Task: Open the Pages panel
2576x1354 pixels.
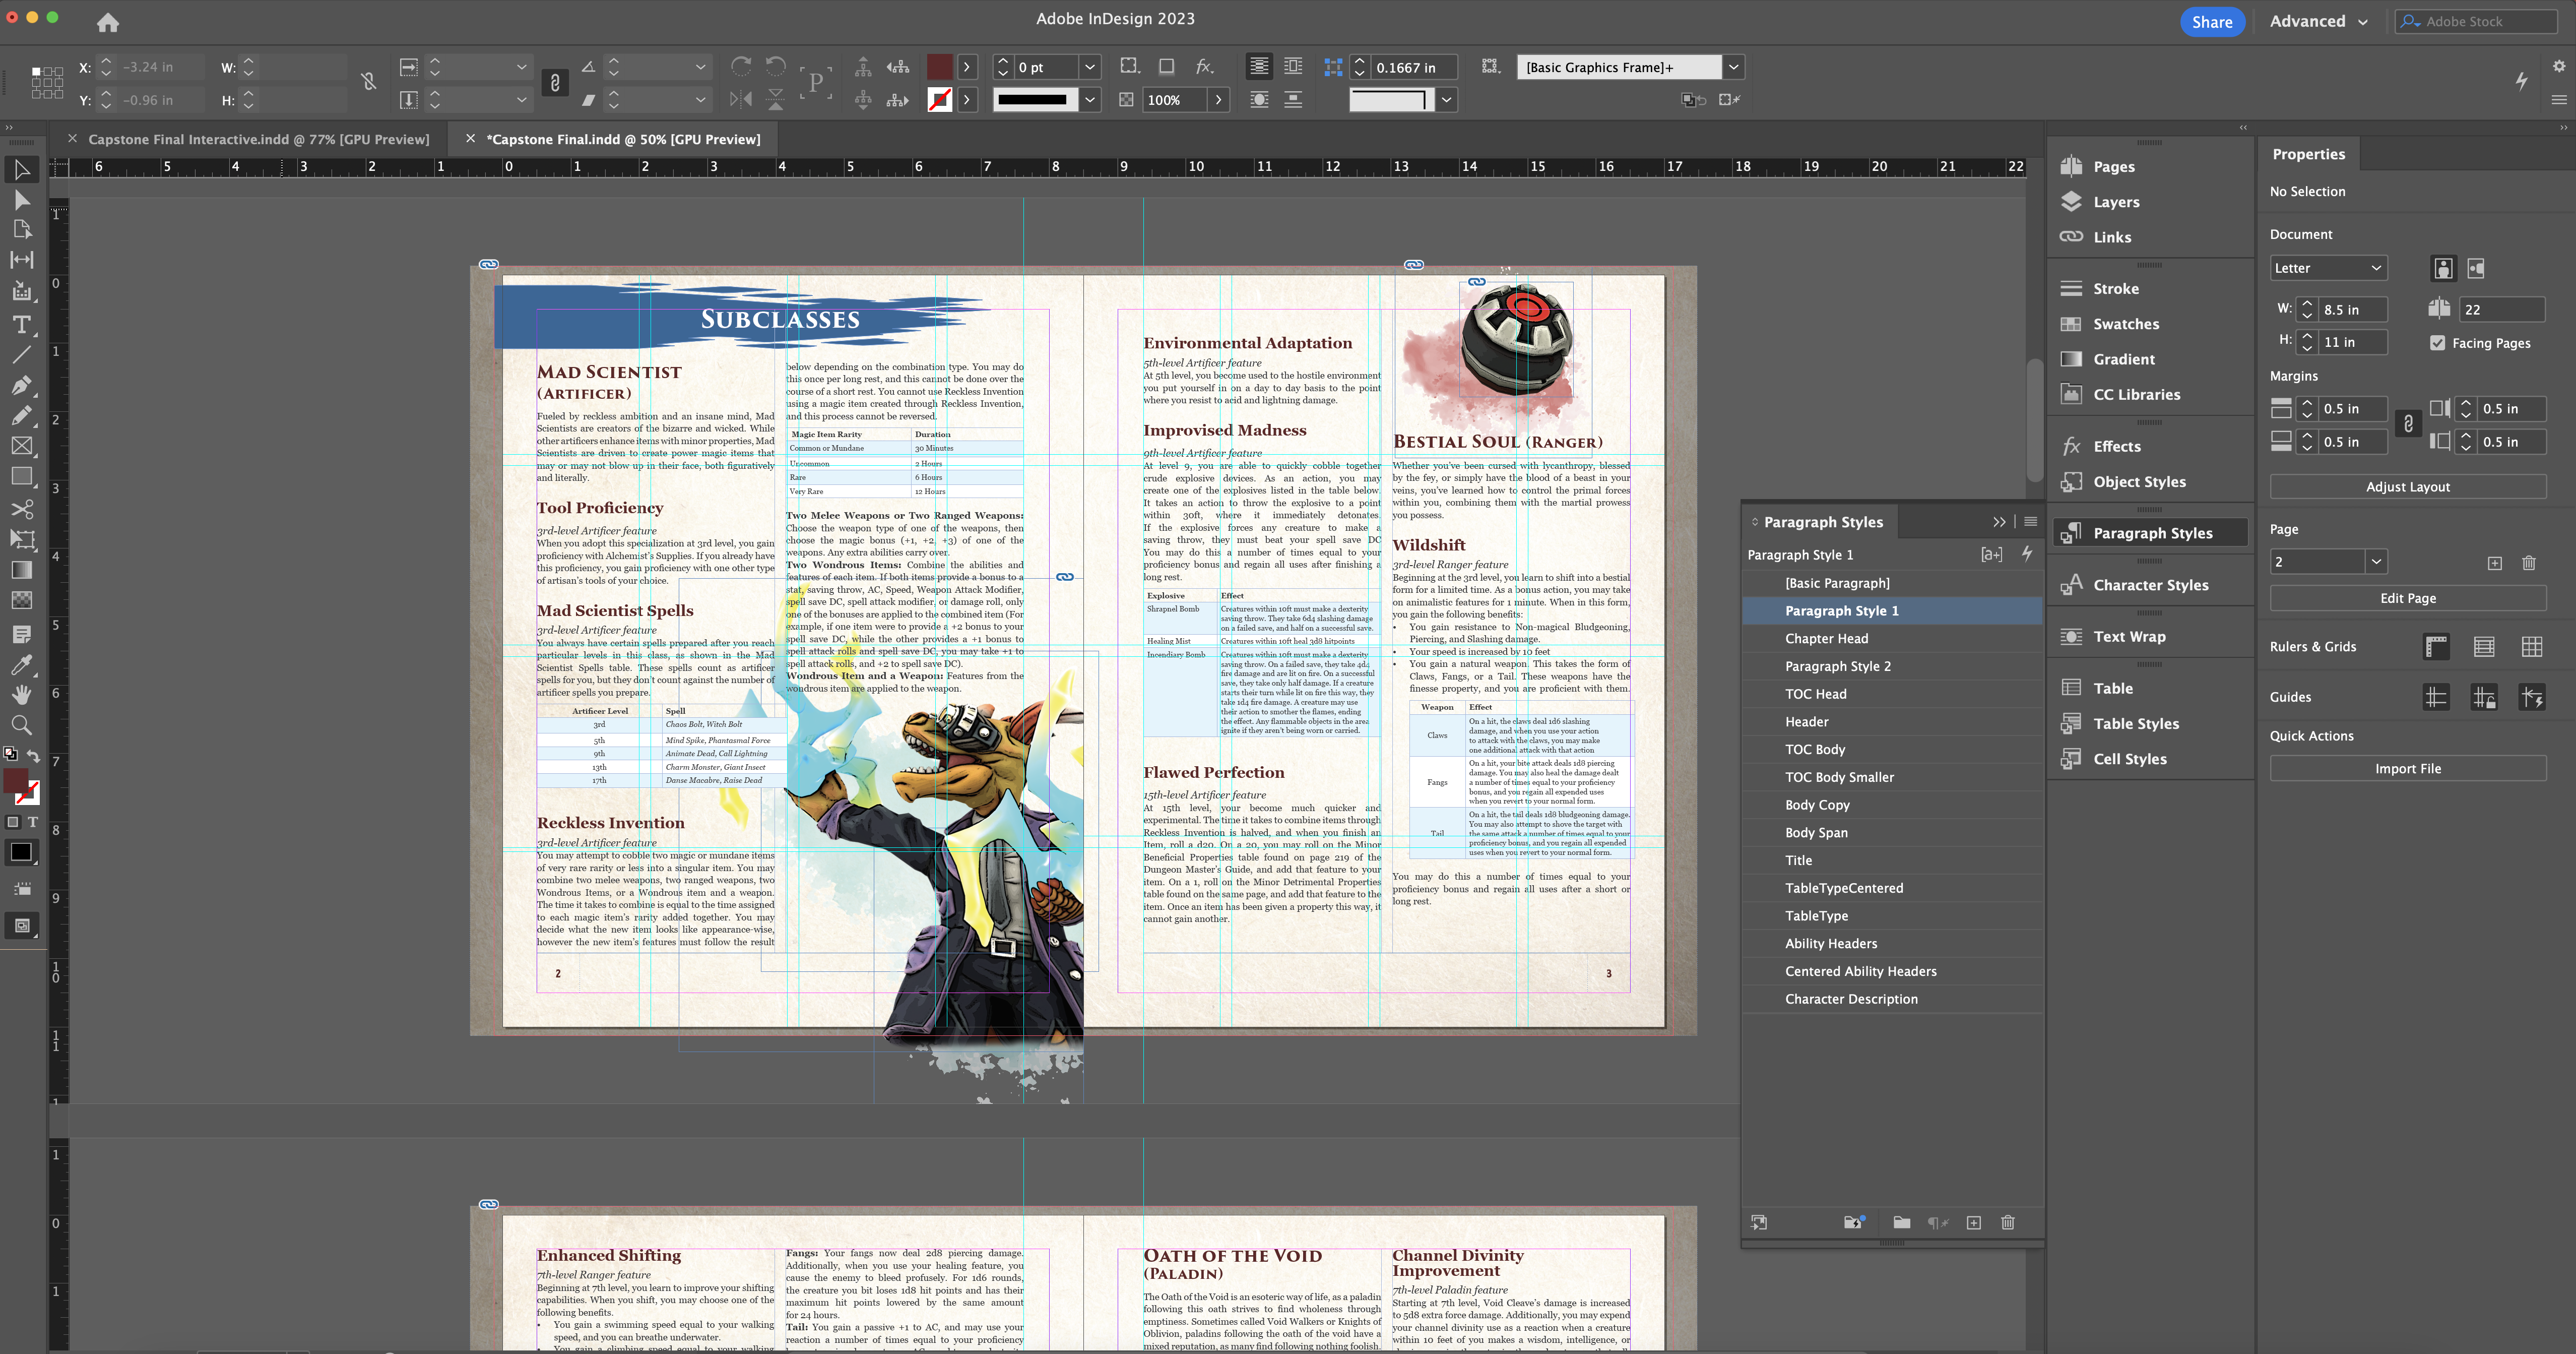Action: click(2114, 167)
